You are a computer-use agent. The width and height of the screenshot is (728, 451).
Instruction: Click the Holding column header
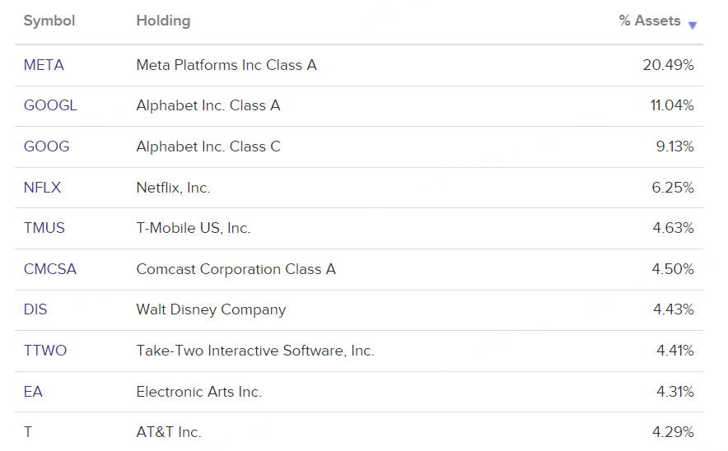[x=163, y=21]
